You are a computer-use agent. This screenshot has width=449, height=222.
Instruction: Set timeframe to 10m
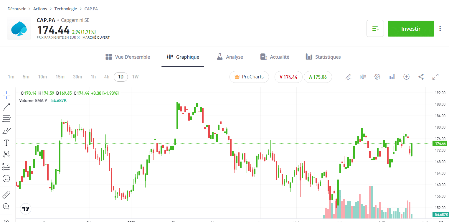click(x=42, y=77)
